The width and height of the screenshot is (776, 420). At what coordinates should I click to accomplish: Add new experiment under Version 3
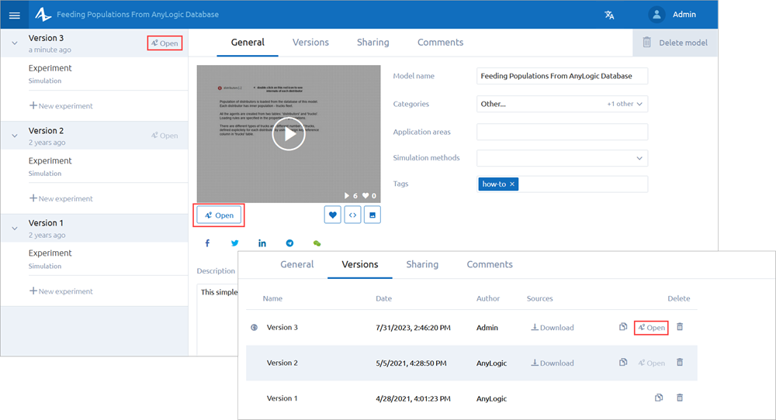pyautogui.click(x=61, y=105)
